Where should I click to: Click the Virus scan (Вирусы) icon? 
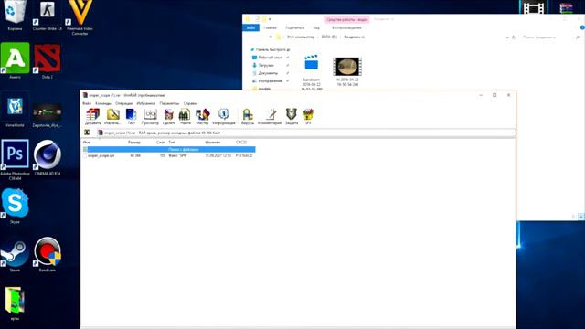click(248, 116)
